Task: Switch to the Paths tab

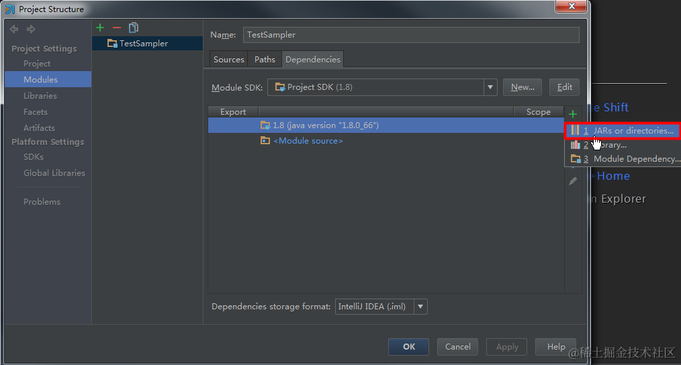Action: [x=265, y=60]
